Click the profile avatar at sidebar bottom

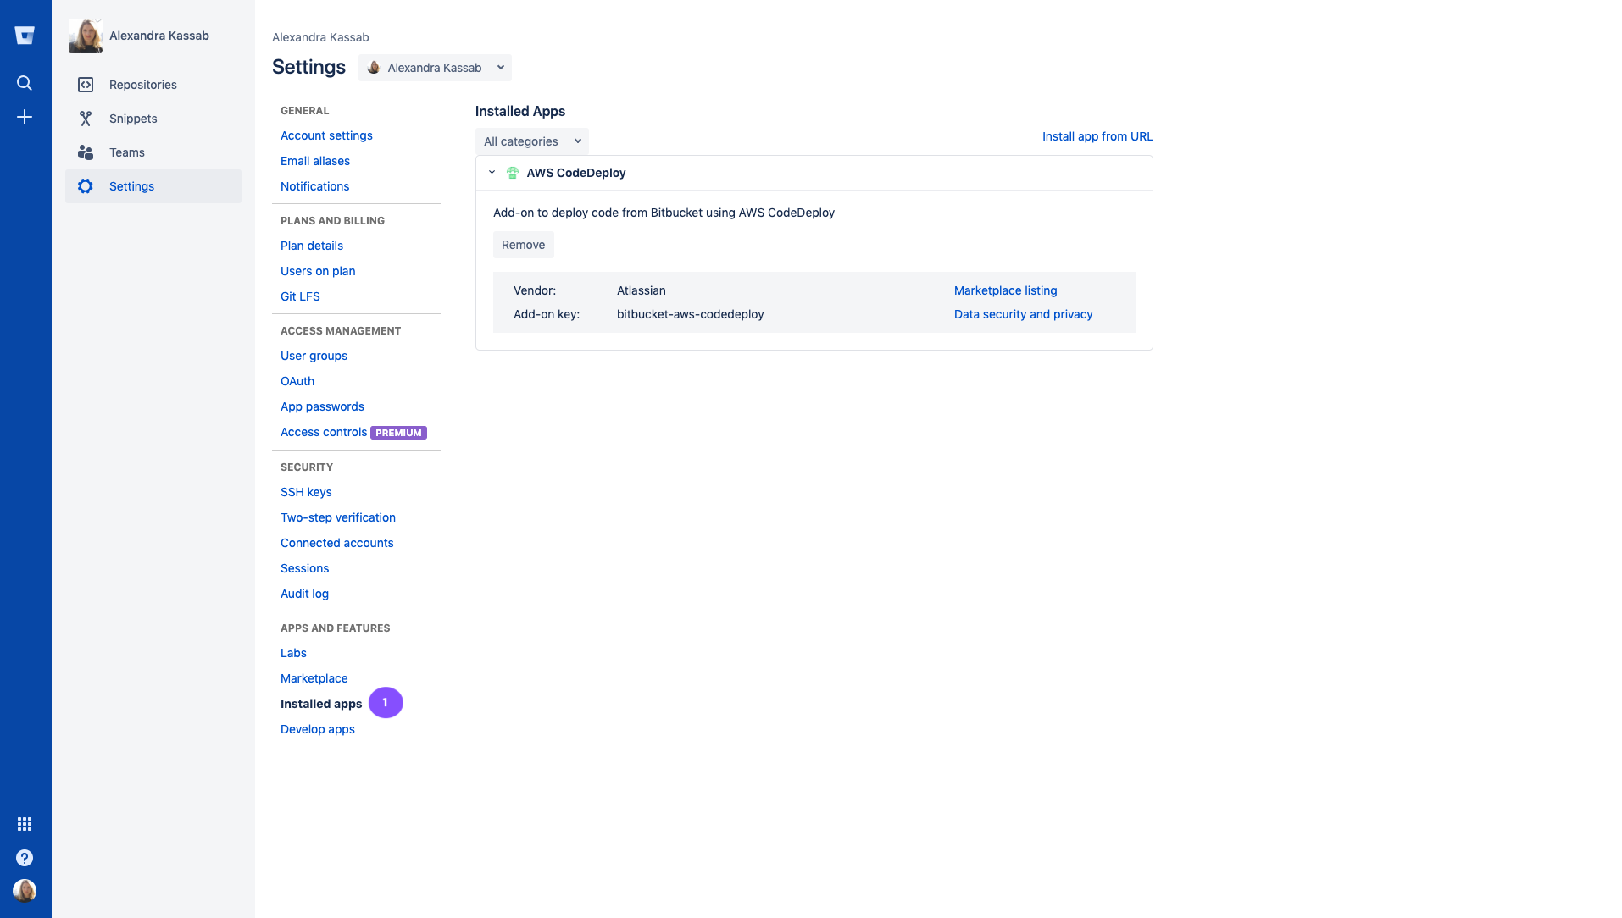[25, 891]
